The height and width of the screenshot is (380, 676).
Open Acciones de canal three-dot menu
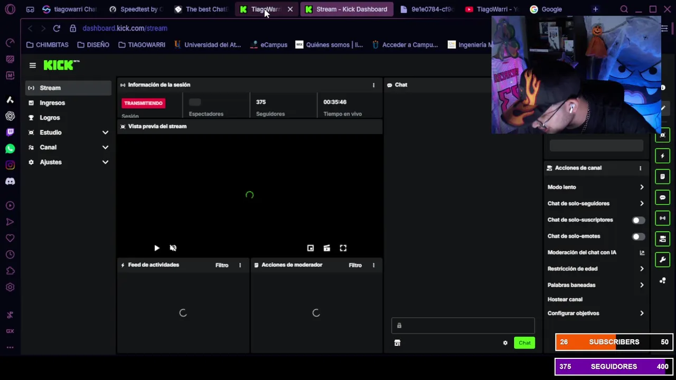pos(640,168)
